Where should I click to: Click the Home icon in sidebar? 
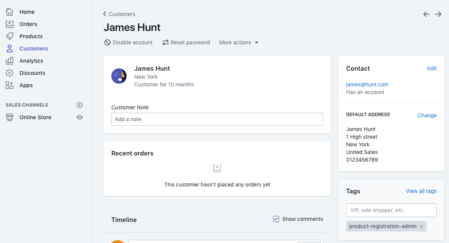coord(10,12)
